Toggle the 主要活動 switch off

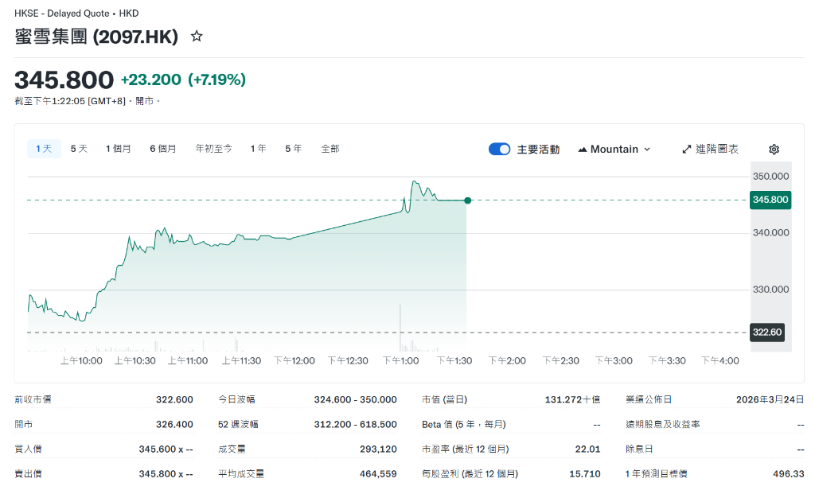pyautogui.click(x=499, y=150)
